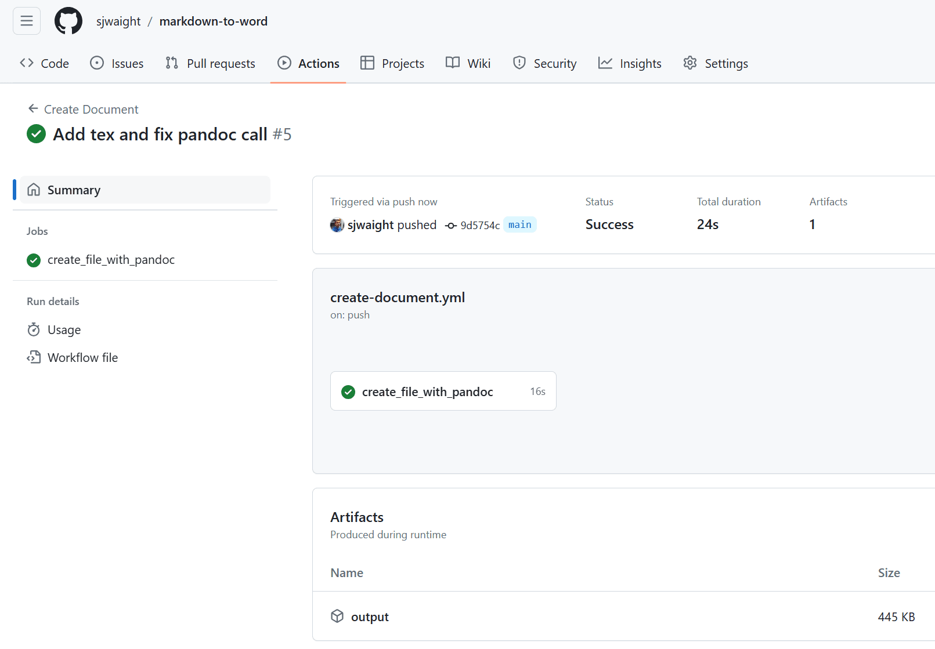935x649 pixels.
Task: Click the package icon beside the output artifact
Action: pos(337,617)
